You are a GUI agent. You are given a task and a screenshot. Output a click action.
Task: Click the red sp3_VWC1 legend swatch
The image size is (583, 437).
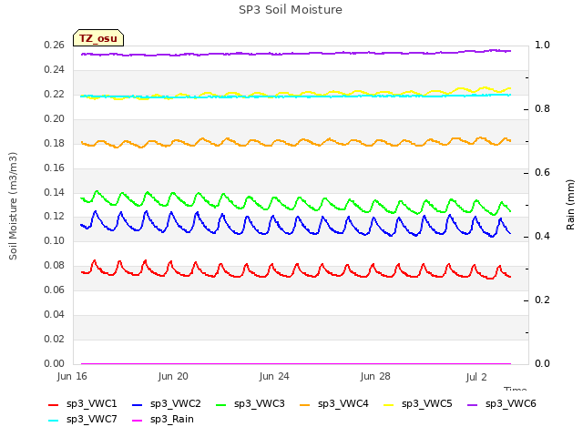[54, 404]
